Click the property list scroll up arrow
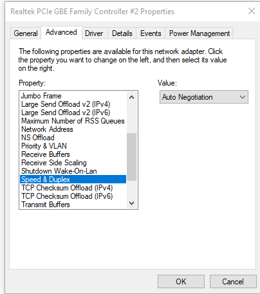260x294 pixels. click(x=132, y=97)
